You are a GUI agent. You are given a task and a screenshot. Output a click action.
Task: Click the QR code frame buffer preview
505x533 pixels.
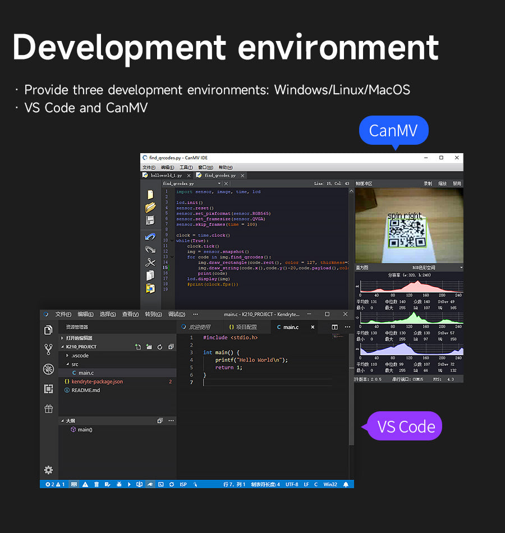tap(408, 226)
